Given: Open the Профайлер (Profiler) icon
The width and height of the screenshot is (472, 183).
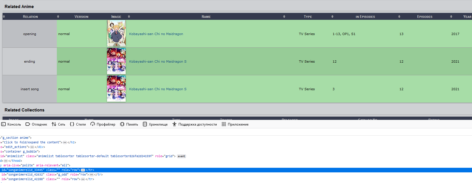Looking at the screenshot, I should click(x=93, y=124).
